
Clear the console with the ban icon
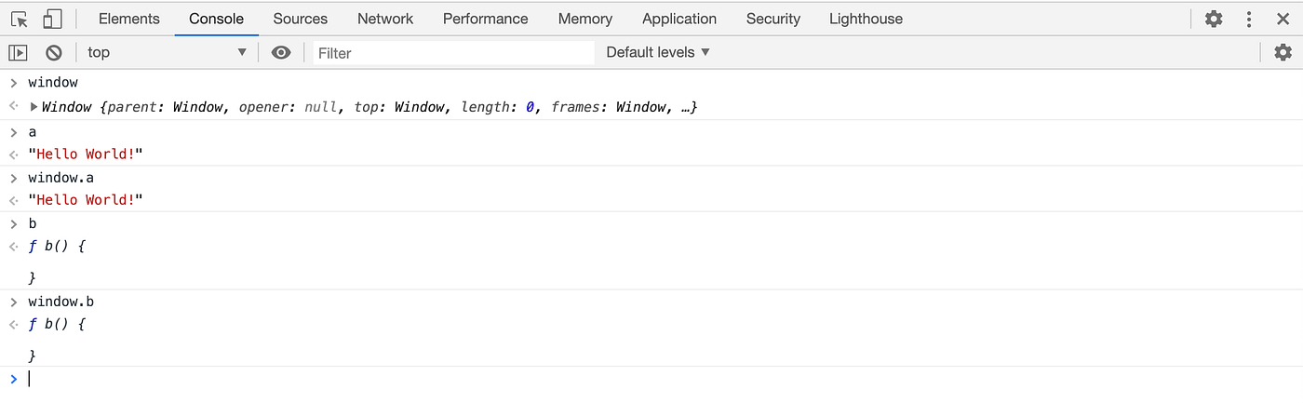point(54,53)
